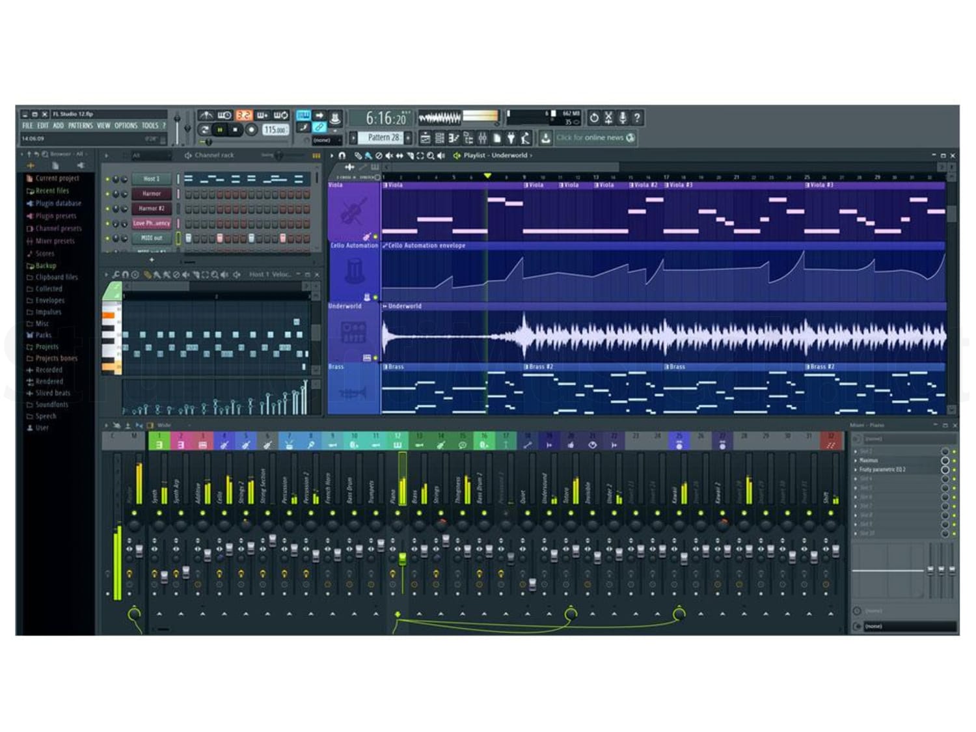Open the channel rack graph editor icon
Viewport: 976px width, 732px height.
(x=316, y=156)
